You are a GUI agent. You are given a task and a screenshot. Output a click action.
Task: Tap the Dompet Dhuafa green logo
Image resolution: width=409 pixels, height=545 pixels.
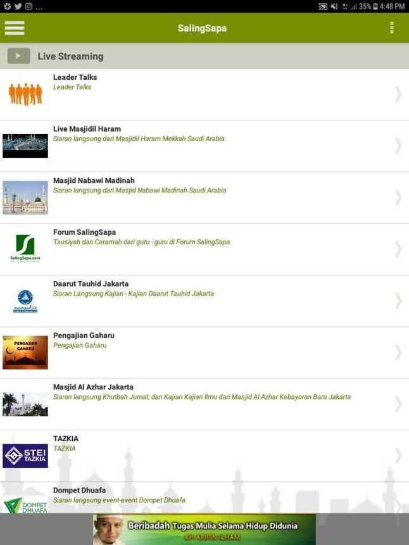25,505
